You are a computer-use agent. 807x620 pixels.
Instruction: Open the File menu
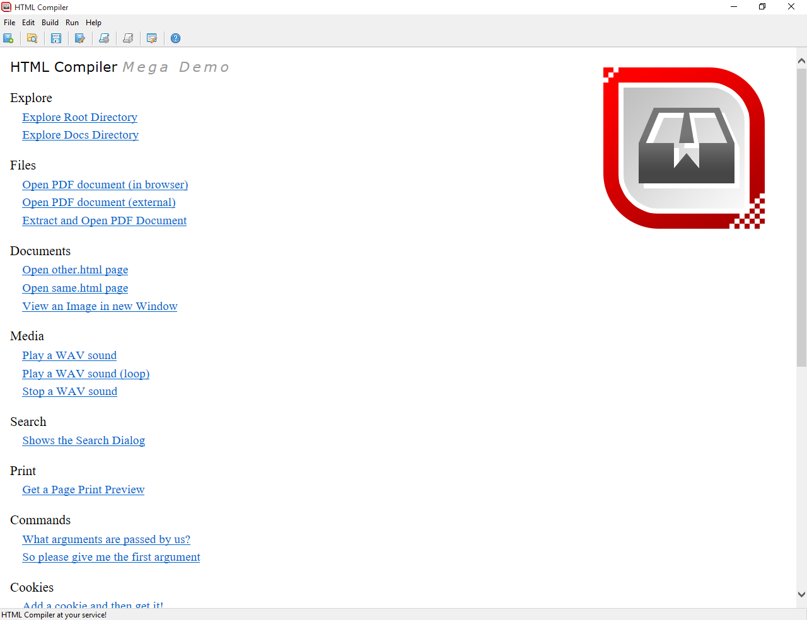pos(9,23)
